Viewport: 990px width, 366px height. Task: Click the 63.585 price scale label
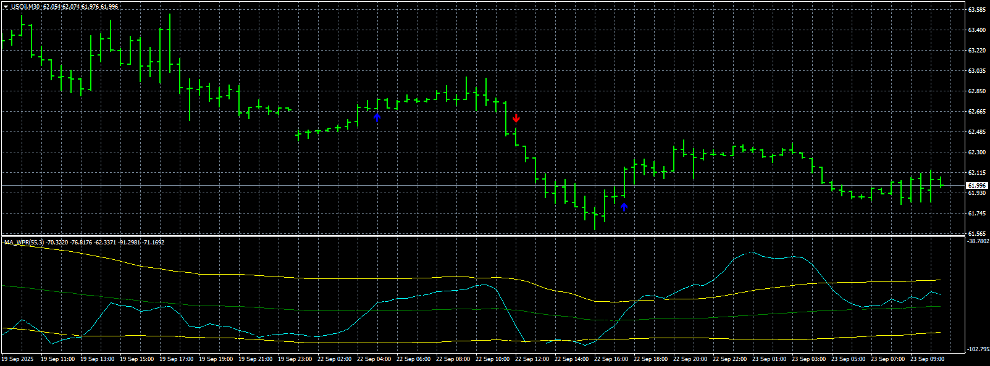(977, 10)
